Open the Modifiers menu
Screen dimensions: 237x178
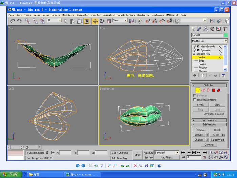pos(68,15)
